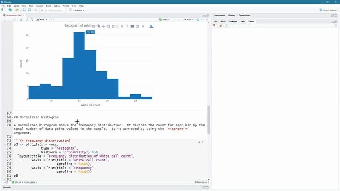This screenshot has width=340, height=191.
Task: Switch to the Environment tab
Action: pos(219,15)
